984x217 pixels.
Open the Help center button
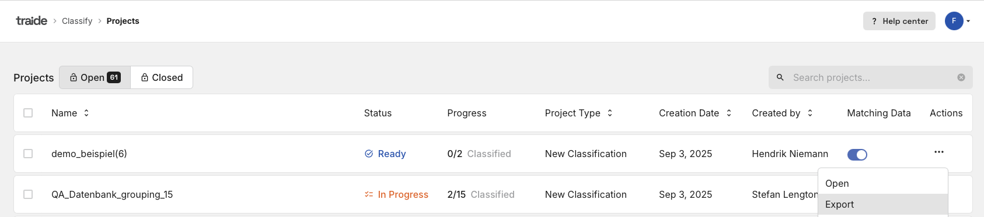[899, 21]
